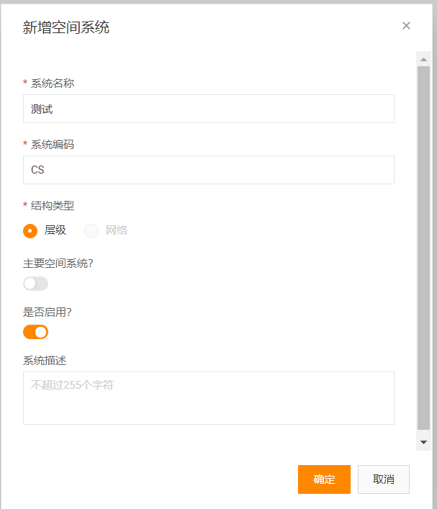Click the scrollbar up arrow
The width and height of the screenshot is (437, 509).
[423, 60]
